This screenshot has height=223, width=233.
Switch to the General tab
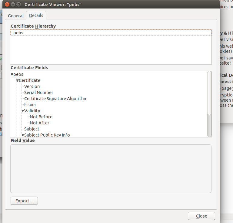(15, 15)
